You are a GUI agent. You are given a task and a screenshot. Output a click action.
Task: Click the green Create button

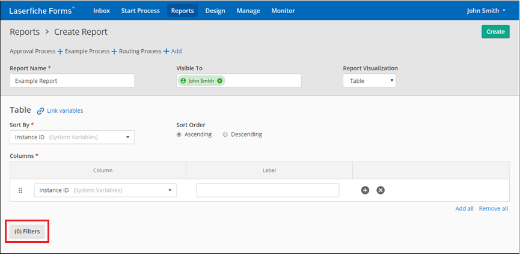pyautogui.click(x=495, y=32)
